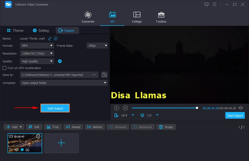
Task: Mute the preview volume speaker icon
Action: (x=241, y=108)
